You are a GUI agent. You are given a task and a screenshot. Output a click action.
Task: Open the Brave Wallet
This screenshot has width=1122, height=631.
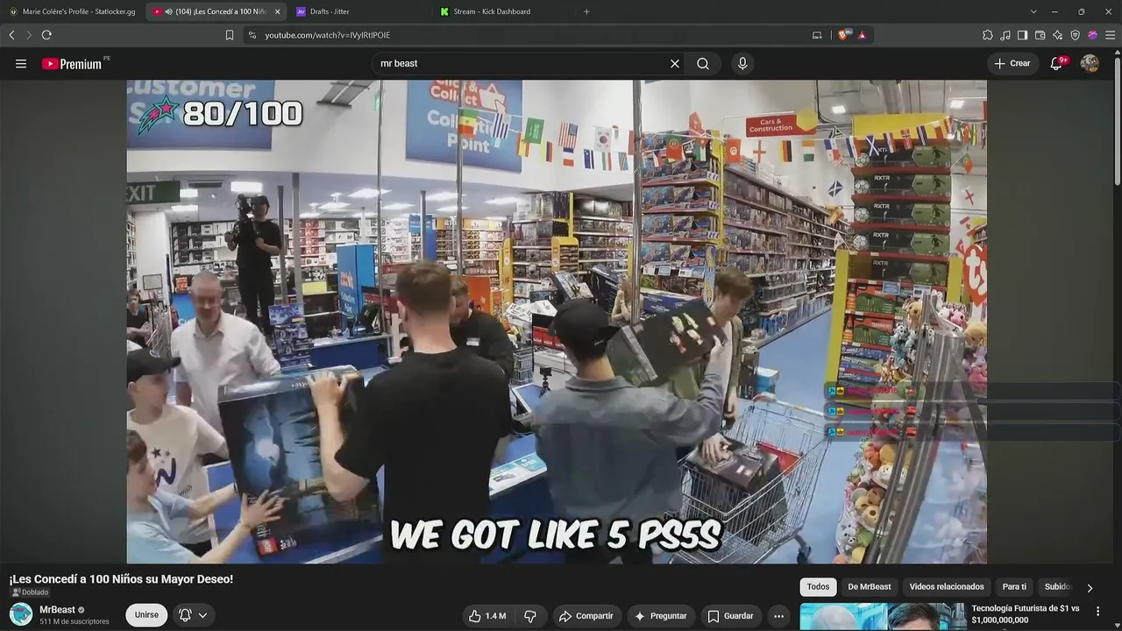pos(1040,35)
